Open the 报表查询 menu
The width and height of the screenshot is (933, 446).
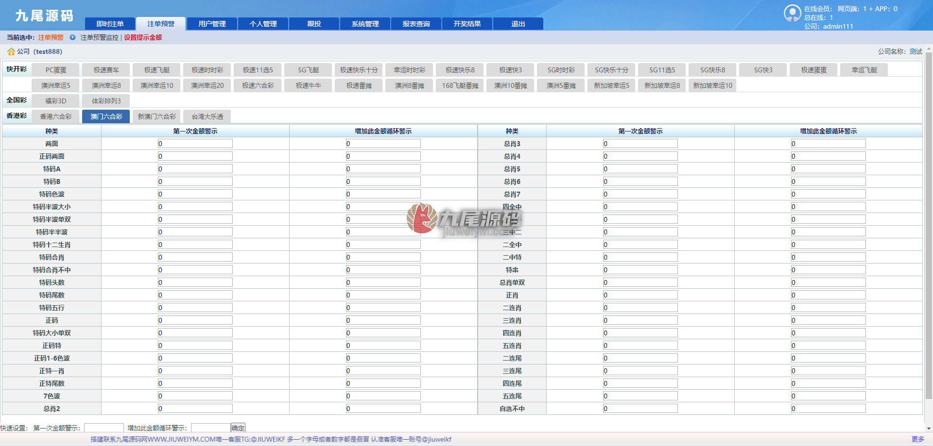[x=416, y=24]
